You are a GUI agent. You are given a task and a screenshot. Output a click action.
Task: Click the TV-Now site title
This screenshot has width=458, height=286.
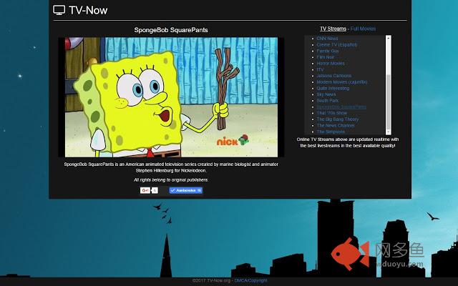pos(88,11)
